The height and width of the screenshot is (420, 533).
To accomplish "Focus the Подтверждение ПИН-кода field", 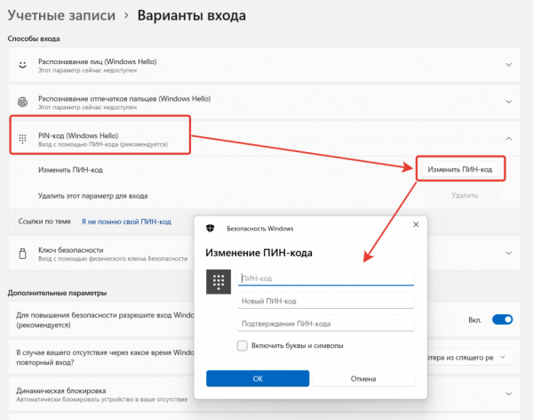I will [x=326, y=323].
